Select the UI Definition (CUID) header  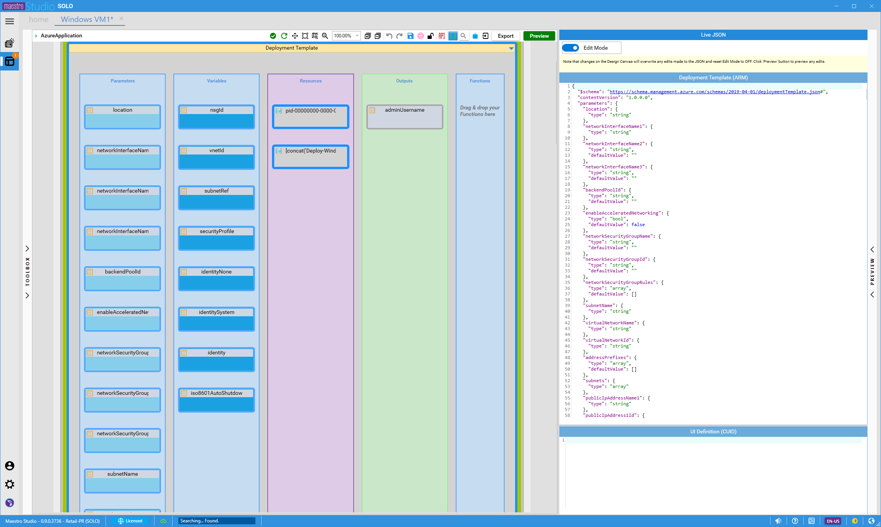713,431
